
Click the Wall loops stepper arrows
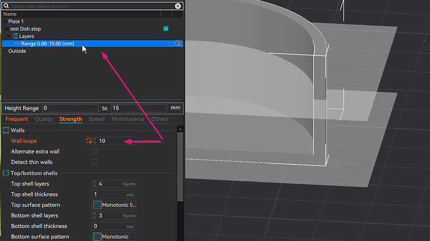pyautogui.click(x=95, y=141)
